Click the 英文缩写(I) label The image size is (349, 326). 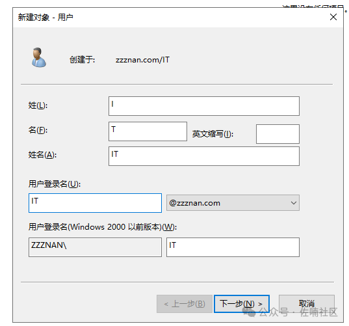[213, 134]
